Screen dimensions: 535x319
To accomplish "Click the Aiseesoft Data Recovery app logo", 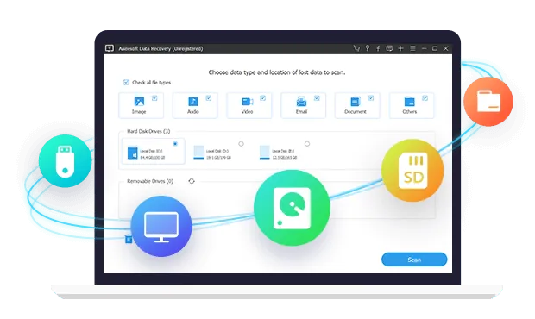I will click(x=110, y=48).
